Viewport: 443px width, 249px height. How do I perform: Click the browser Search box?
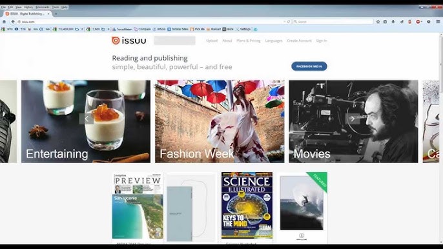[333, 21]
